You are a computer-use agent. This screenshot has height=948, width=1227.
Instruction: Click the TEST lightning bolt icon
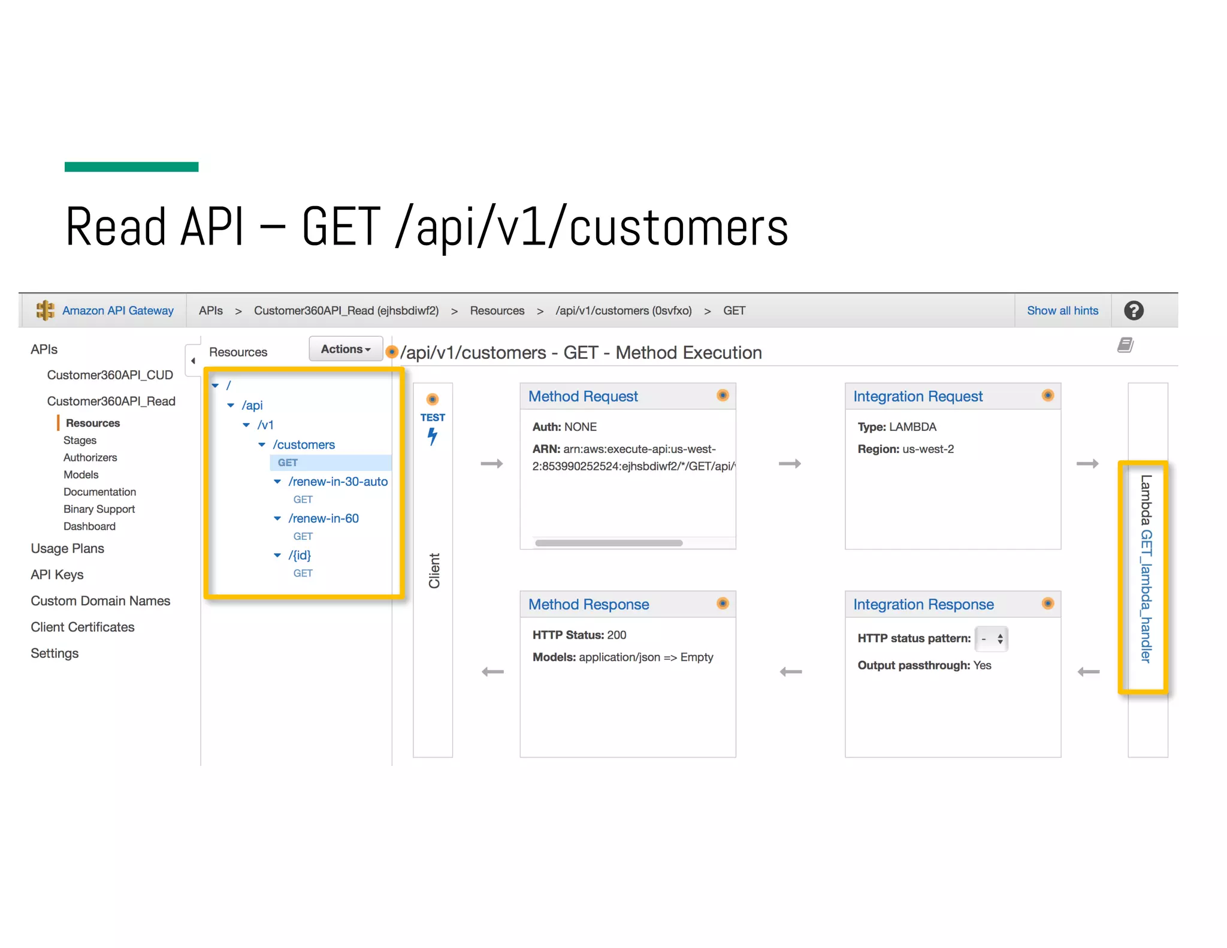click(x=432, y=436)
